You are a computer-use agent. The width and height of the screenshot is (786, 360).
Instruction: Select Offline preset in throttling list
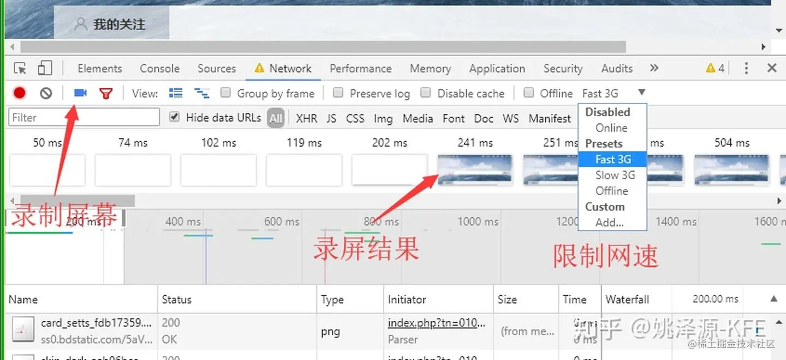612,191
